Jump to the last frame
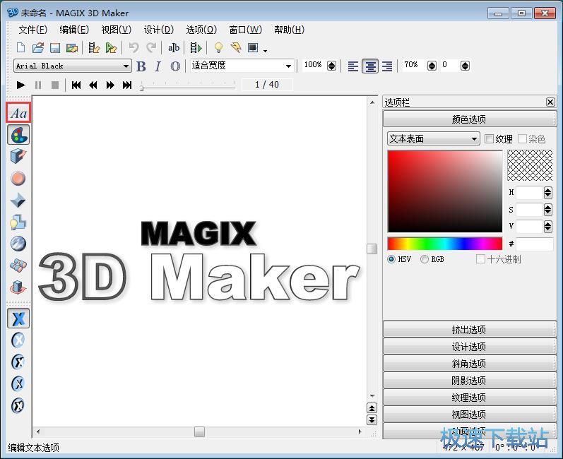 point(127,85)
